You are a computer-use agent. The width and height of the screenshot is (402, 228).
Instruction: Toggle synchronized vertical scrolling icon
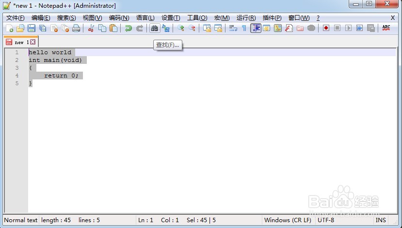tap(207, 28)
